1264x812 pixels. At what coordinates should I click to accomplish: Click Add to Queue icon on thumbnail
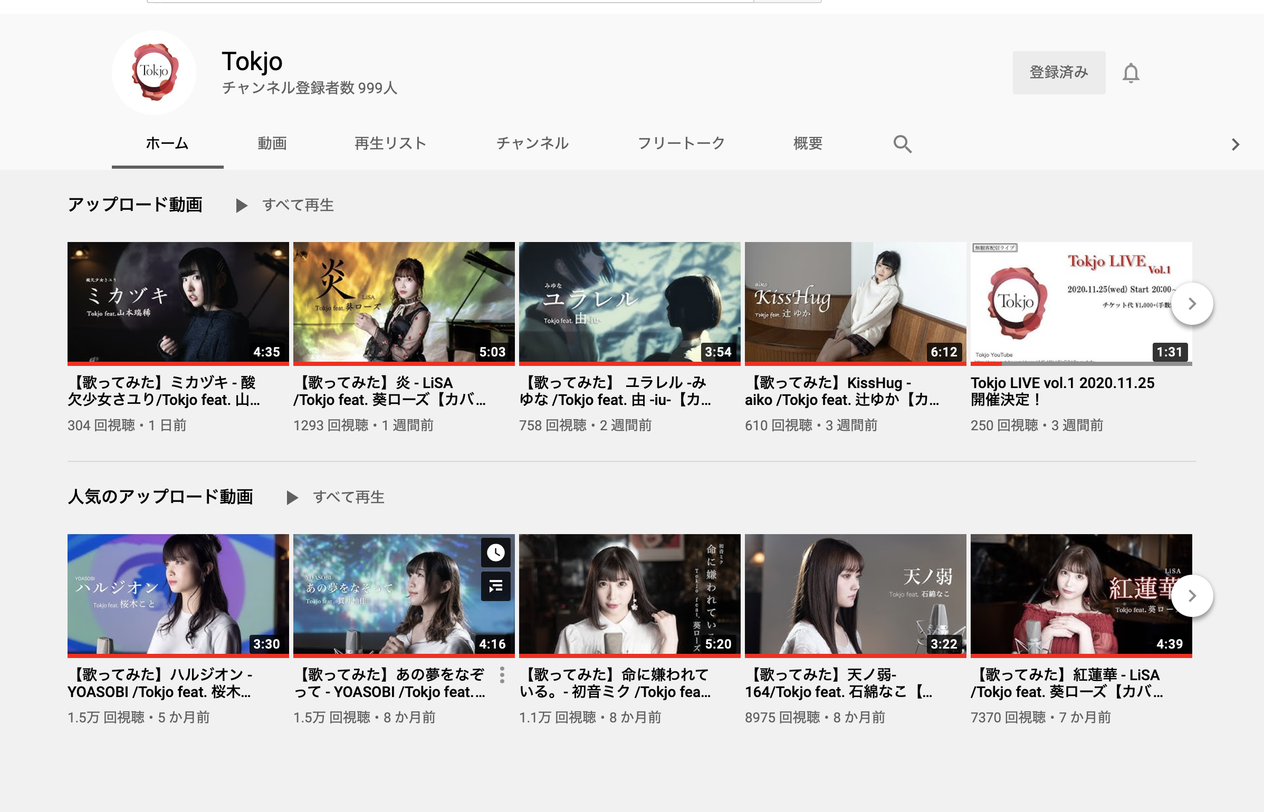tap(495, 586)
